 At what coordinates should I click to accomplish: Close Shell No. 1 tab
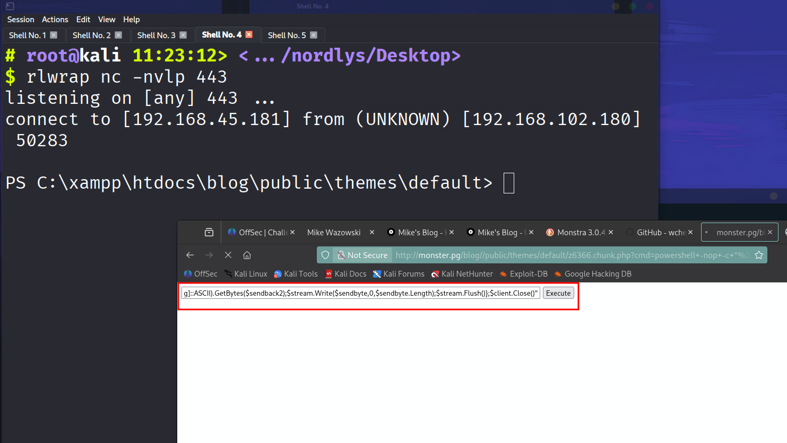[54, 35]
